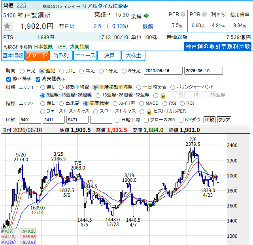Select 出来高 in エリア2

(61, 104)
